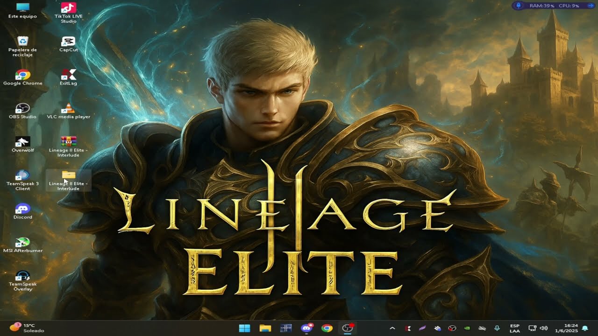598x336 pixels.
Task: Open notifications bell icon
Action: [x=584, y=328]
